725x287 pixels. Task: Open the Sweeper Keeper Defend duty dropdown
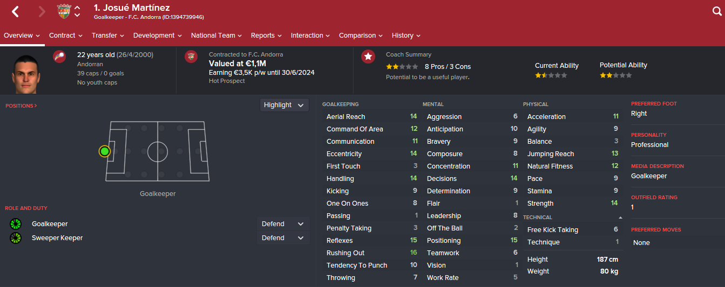point(283,238)
